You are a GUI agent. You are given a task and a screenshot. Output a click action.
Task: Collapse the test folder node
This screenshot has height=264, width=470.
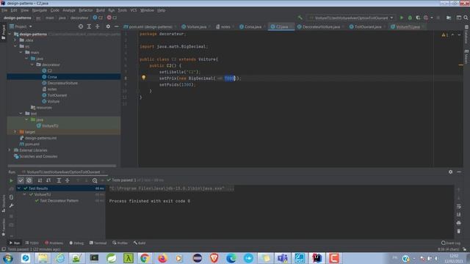point(21,114)
